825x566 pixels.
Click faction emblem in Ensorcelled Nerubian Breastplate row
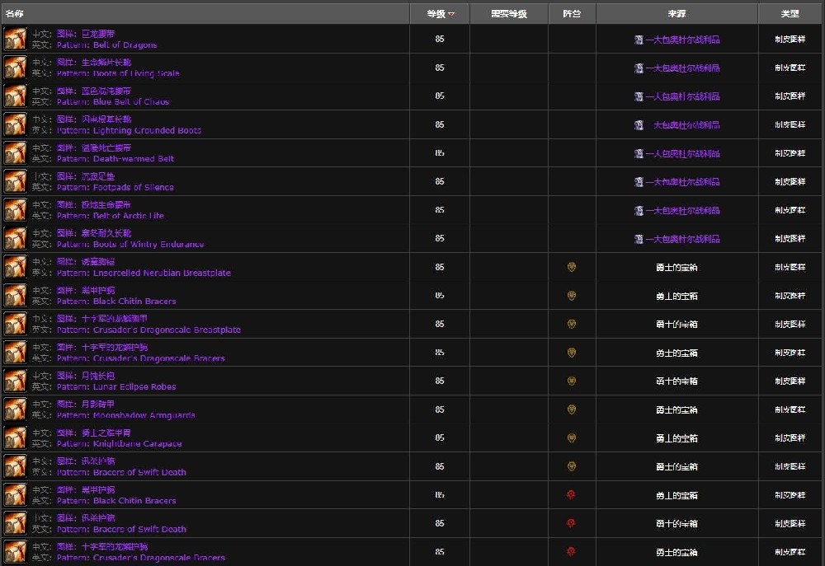pyautogui.click(x=571, y=267)
